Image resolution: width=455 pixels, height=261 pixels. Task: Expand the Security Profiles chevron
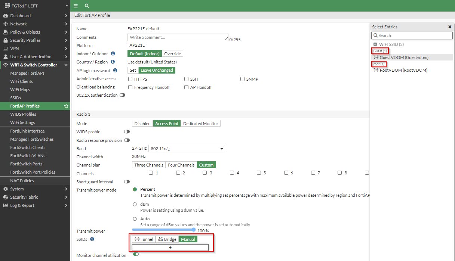(66, 40)
